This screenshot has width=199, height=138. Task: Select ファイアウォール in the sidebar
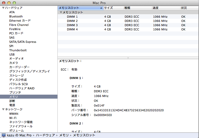pyautogui.click(x=21, y=126)
